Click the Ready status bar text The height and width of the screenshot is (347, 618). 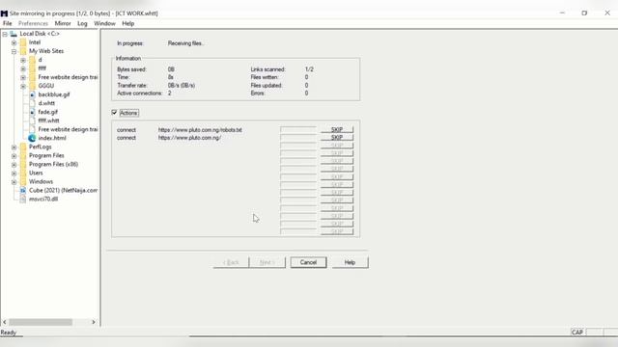coord(9,333)
